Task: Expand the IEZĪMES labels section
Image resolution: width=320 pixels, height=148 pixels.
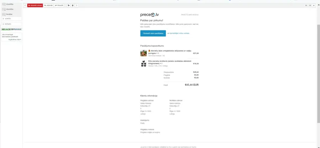Action: pos(11,24)
